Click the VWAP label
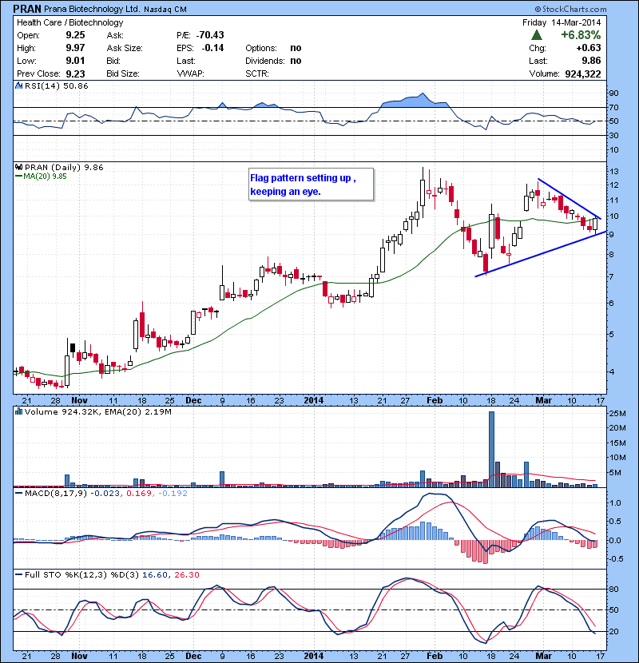 click(x=190, y=73)
